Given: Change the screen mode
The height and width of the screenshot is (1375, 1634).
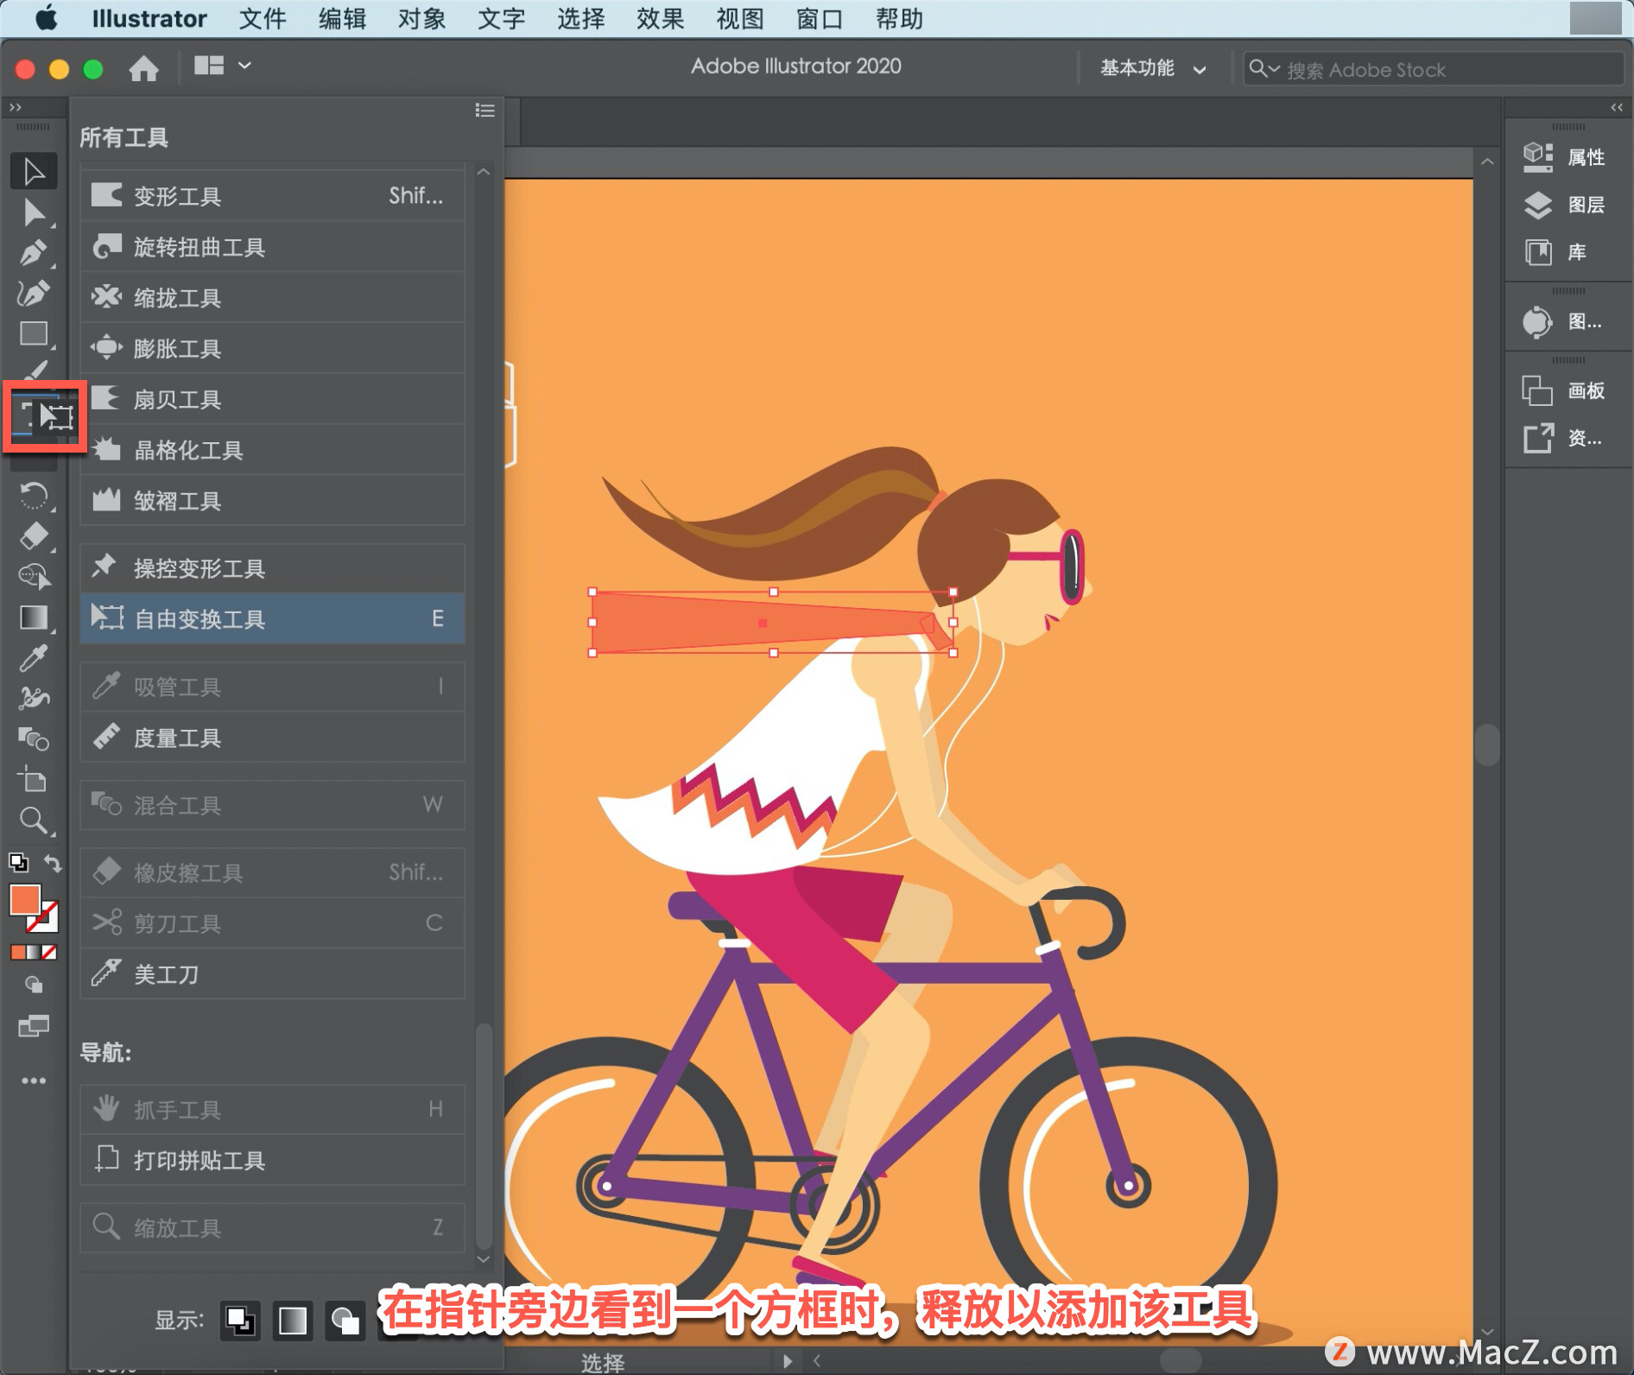Looking at the screenshot, I should (x=34, y=1026).
